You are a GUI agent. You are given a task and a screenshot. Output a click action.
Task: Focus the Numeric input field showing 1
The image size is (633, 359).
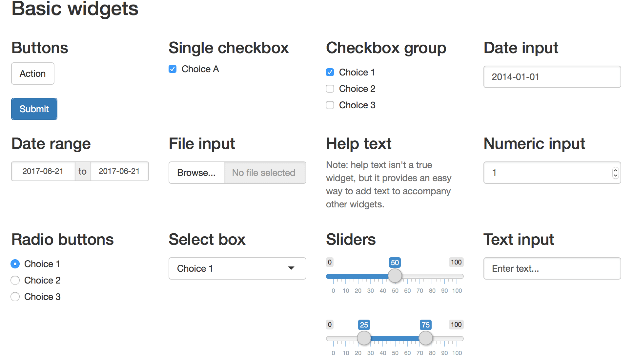point(552,173)
